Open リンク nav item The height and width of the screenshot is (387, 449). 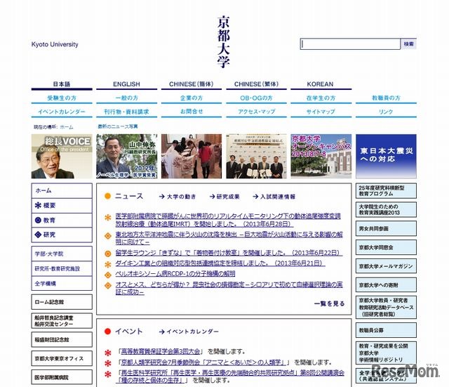[386, 112]
